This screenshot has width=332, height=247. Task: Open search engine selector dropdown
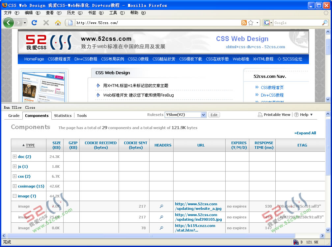(271, 23)
